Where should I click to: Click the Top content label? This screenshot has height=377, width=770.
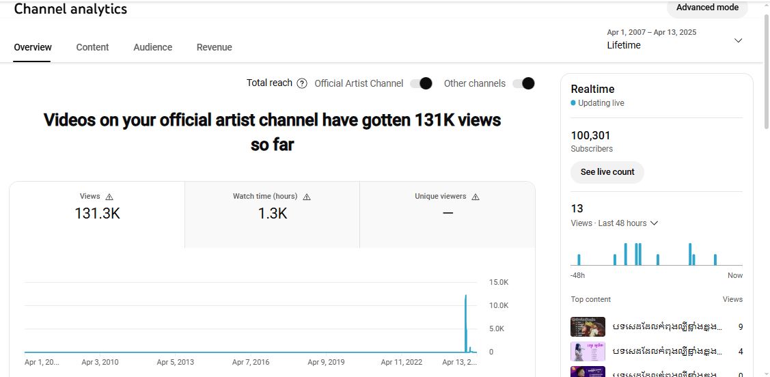click(x=591, y=299)
